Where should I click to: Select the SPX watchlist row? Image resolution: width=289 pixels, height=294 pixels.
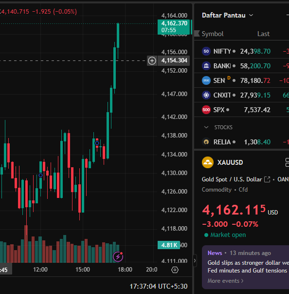pyautogui.click(x=241, y=110)
